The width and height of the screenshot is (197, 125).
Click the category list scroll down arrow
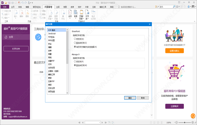(67, 93)
